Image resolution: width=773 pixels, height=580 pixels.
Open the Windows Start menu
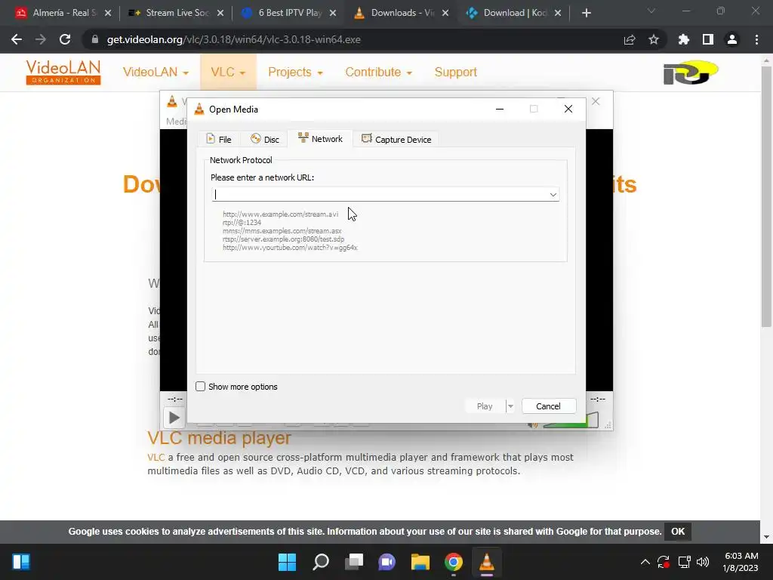[x=287, y=562]
